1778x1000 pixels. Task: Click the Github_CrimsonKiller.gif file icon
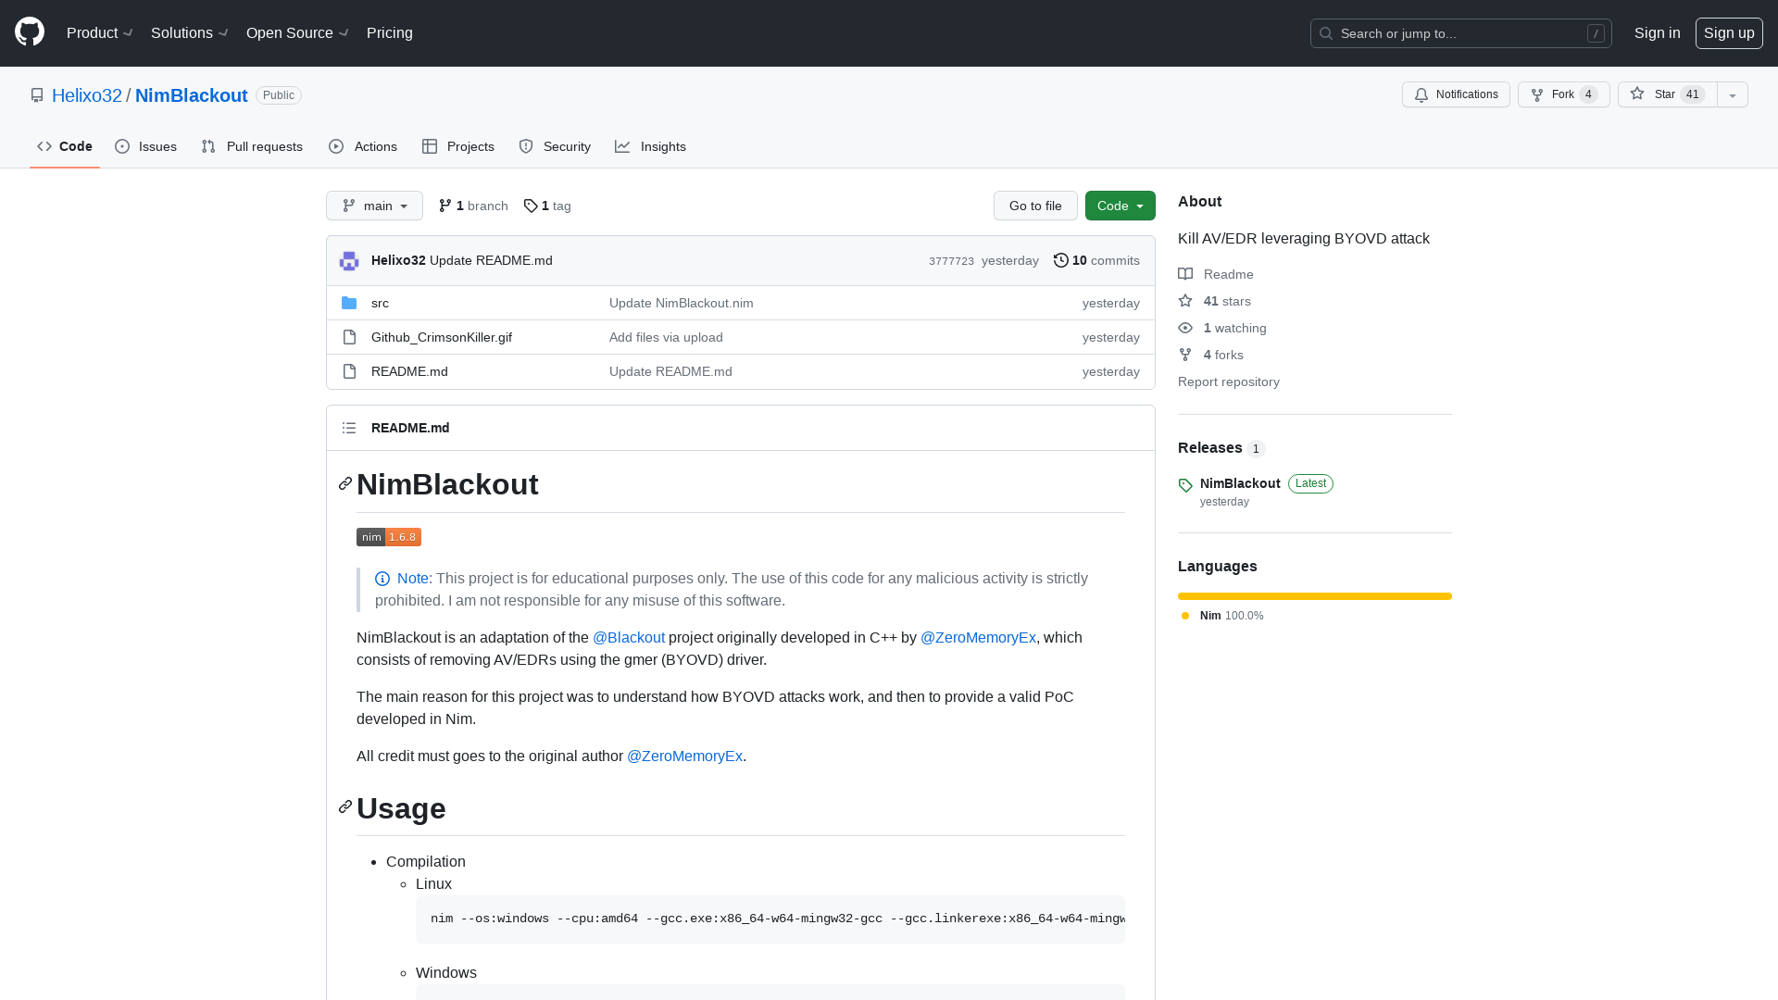(349, 337)
